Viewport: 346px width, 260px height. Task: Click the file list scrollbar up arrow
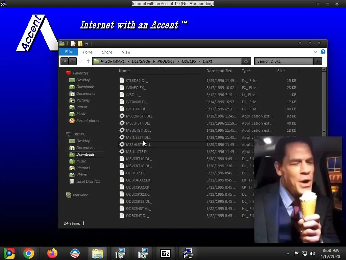(x=324, y=69)
